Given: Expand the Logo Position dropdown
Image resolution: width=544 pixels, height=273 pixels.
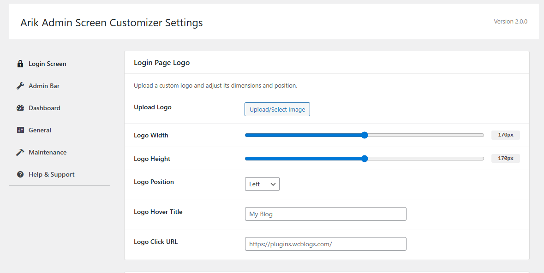Looking at the screenshot, I should point(262,184).
